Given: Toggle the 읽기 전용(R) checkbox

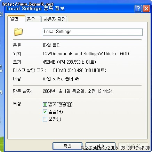Looking at the screenshot, I should (45, 105).
